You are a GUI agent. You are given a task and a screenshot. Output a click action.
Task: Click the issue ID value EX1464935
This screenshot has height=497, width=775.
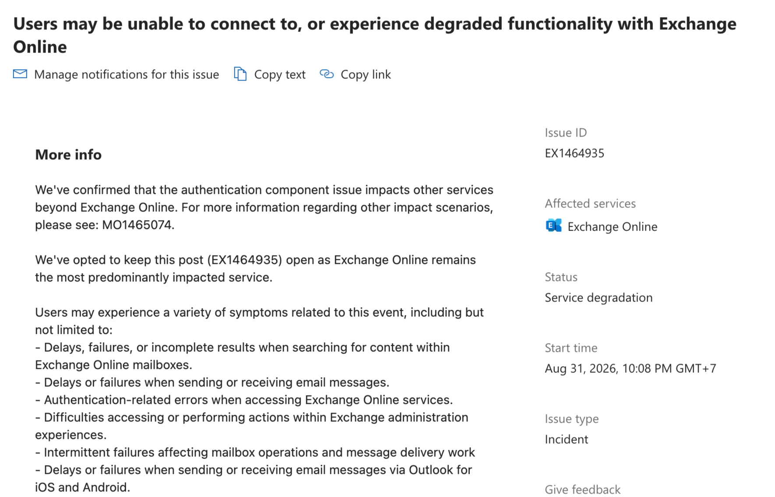click(574, 153)
